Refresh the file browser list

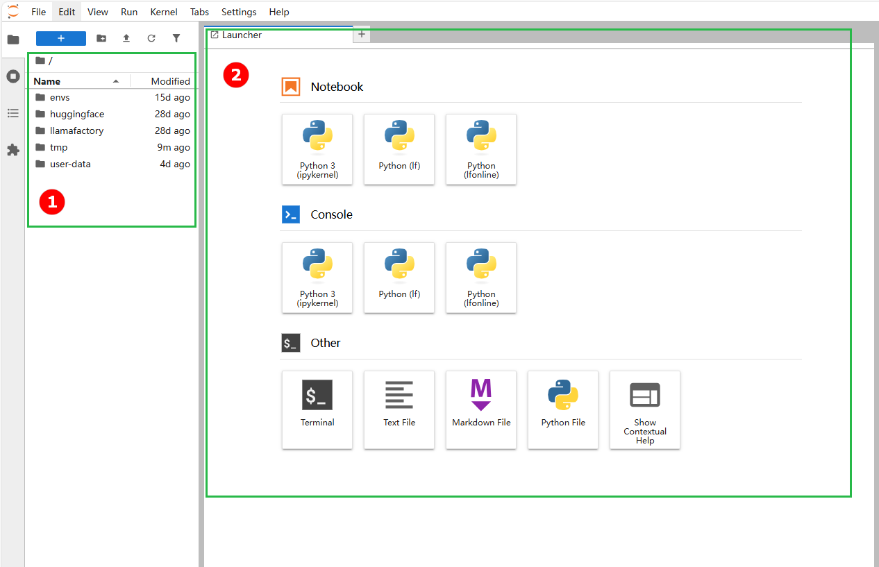coord(151,38)
